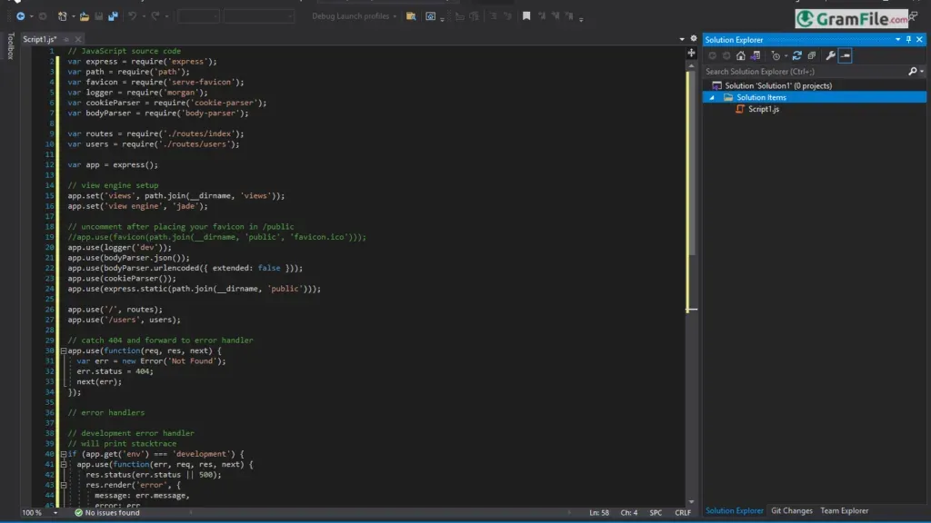Click the SPC indentation indicator
The image size is (931, 523).
click(656, 513)
